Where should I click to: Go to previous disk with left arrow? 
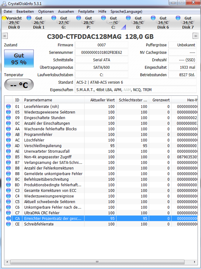[x=5, y=36]
